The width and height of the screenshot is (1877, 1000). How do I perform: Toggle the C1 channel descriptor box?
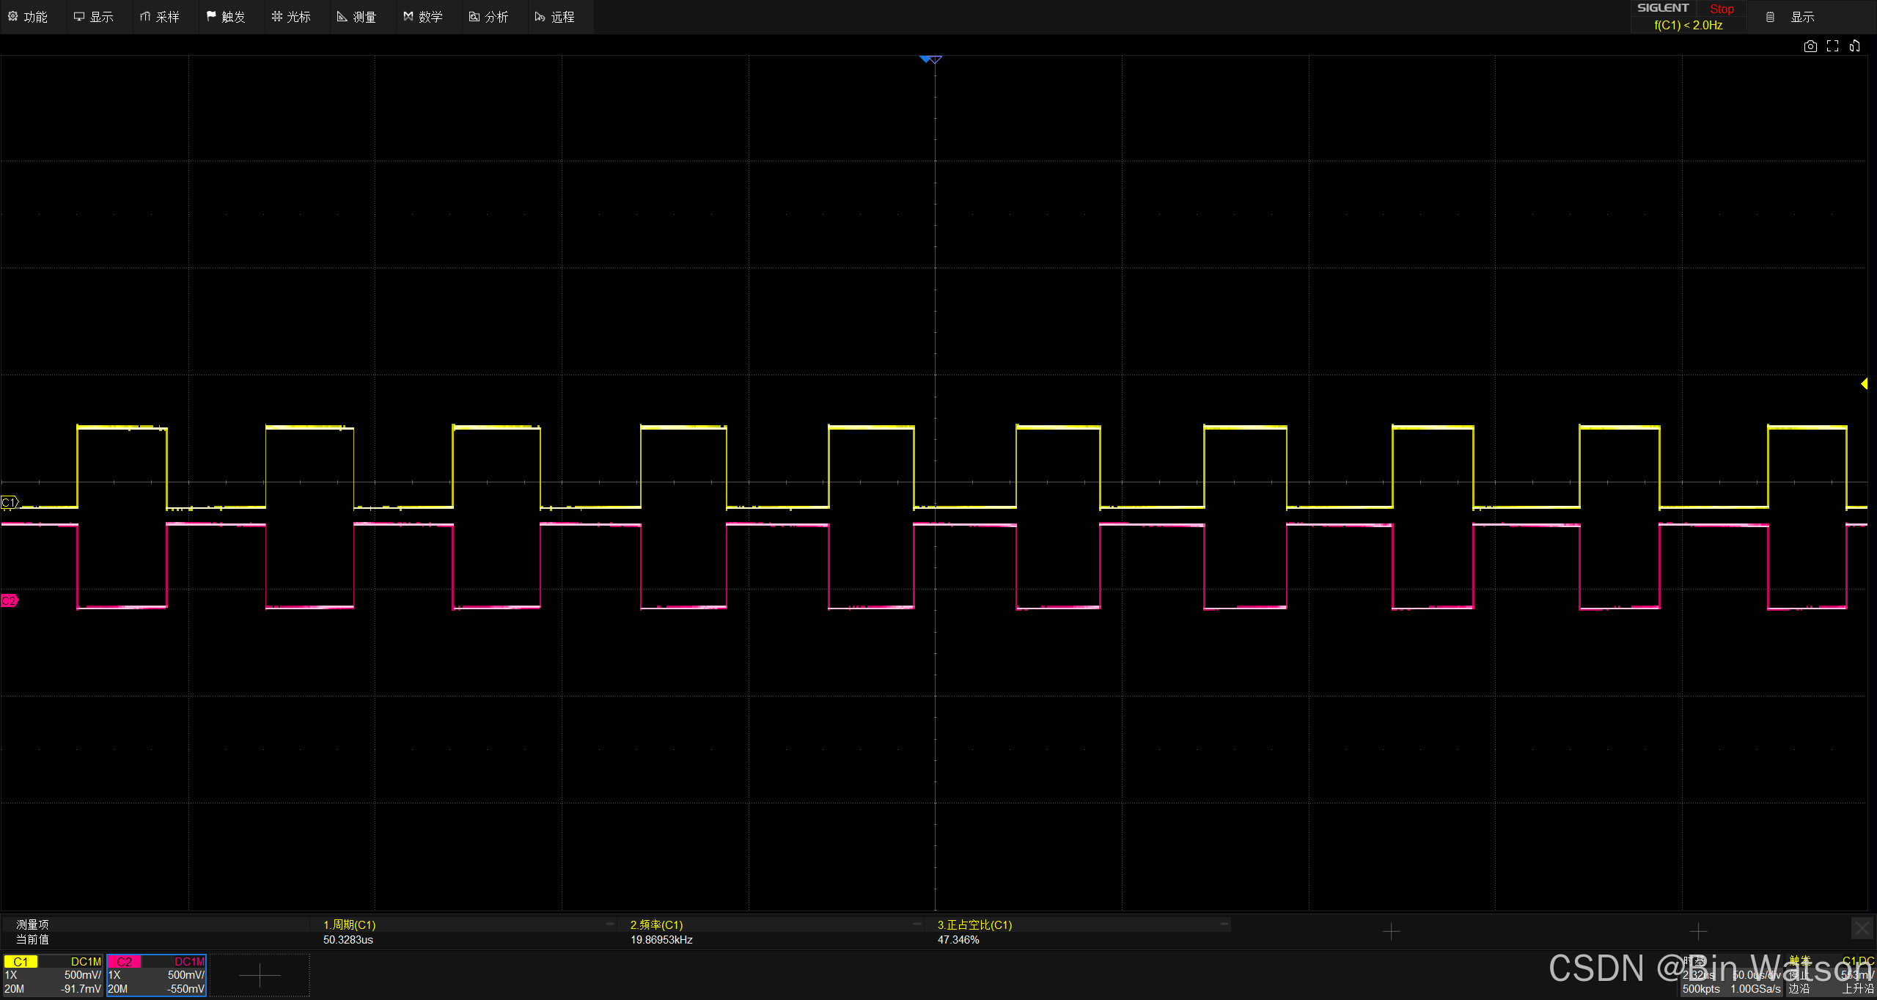coord(53,975)
